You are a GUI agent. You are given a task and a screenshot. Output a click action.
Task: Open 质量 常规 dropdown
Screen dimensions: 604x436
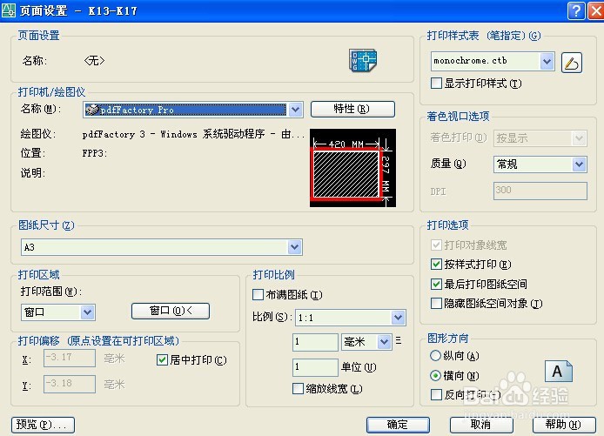579,164
